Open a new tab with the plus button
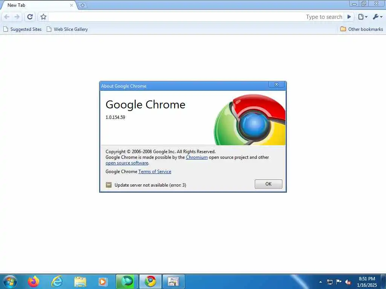 tap(83, 5)
